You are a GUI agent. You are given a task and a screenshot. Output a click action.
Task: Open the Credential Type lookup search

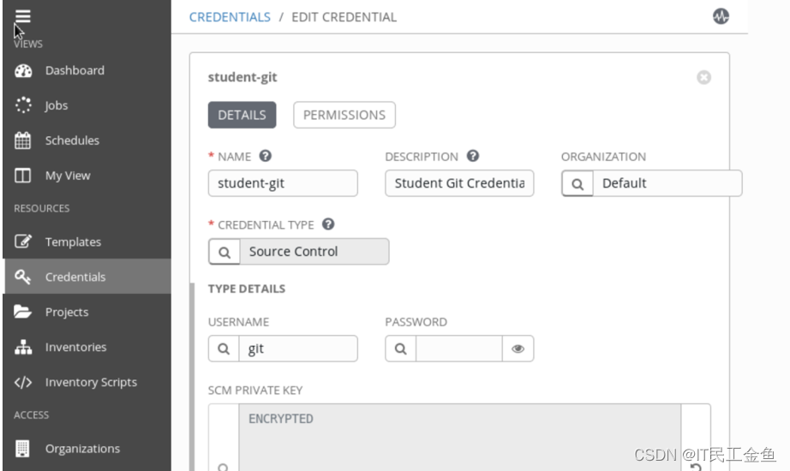coord(224,252)
